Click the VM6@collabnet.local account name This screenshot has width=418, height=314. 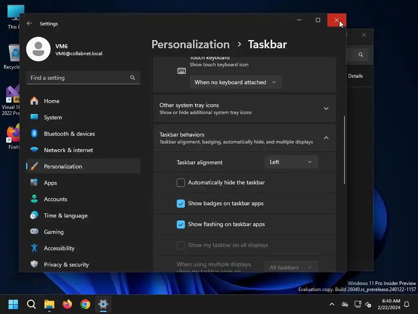point(79,54)
